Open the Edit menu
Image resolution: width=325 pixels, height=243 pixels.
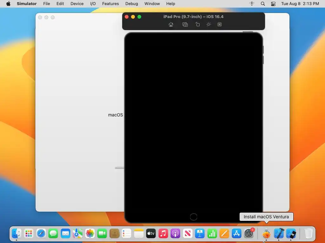pos(60,4)
